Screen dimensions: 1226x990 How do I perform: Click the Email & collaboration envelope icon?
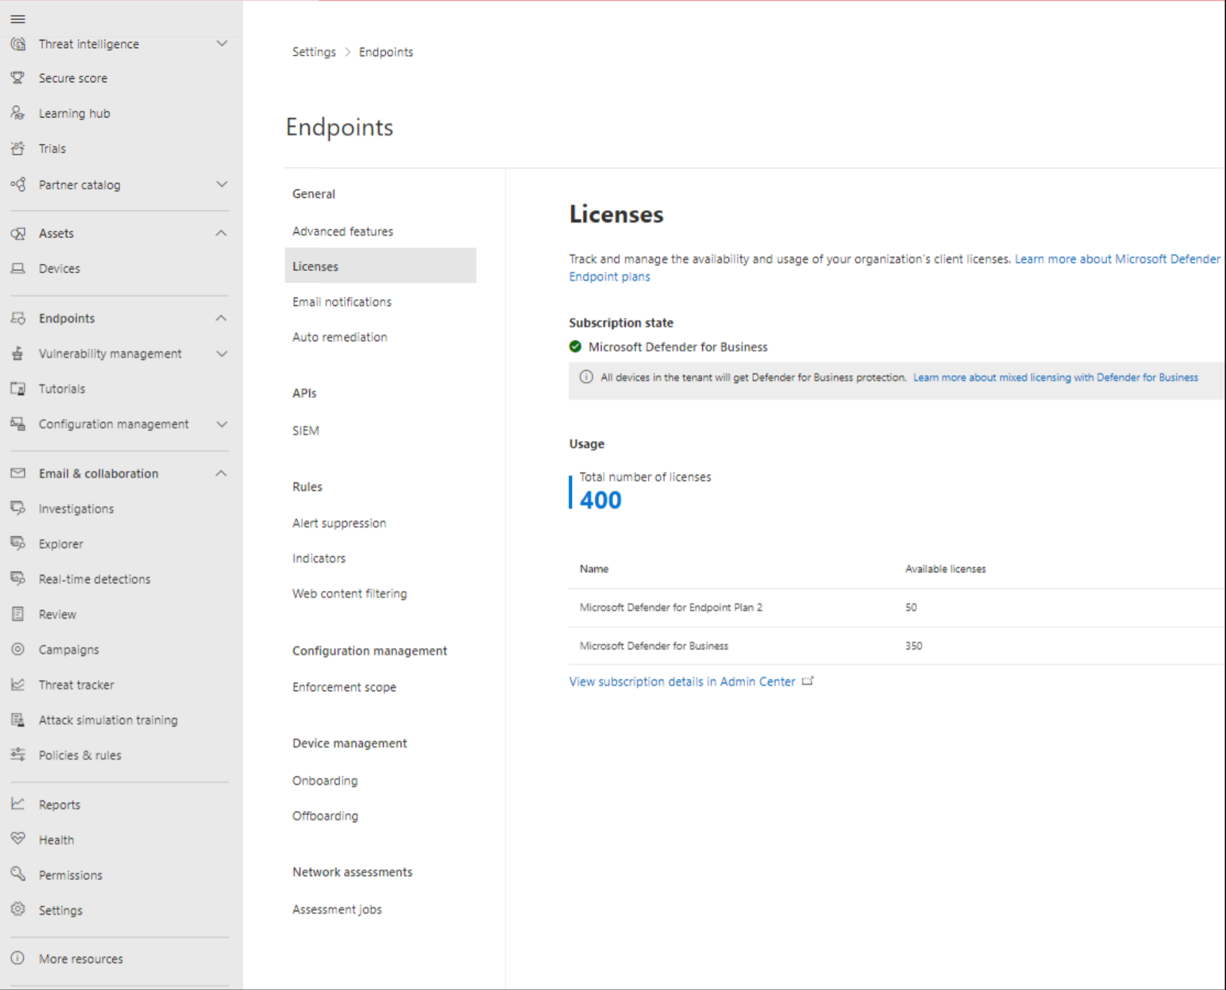(18, 473)
